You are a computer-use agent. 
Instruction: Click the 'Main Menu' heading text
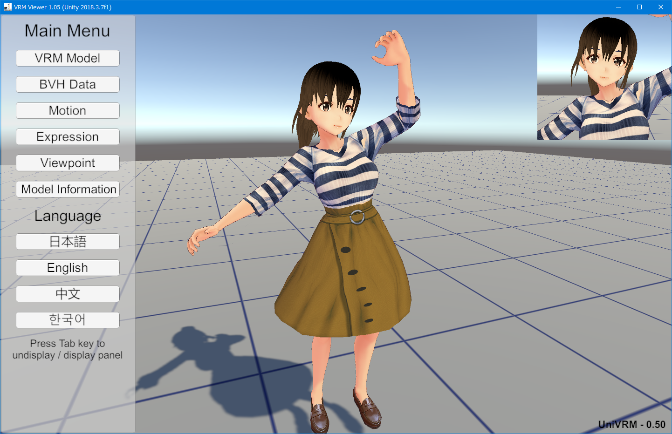coord(68,31)
